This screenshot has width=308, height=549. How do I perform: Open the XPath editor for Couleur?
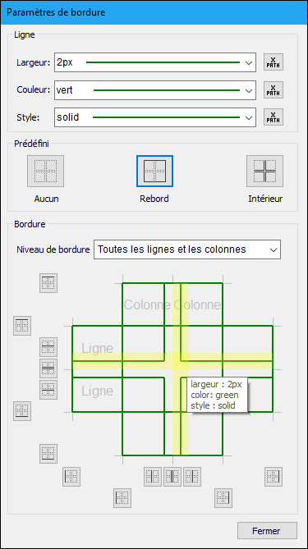[274, 90]
